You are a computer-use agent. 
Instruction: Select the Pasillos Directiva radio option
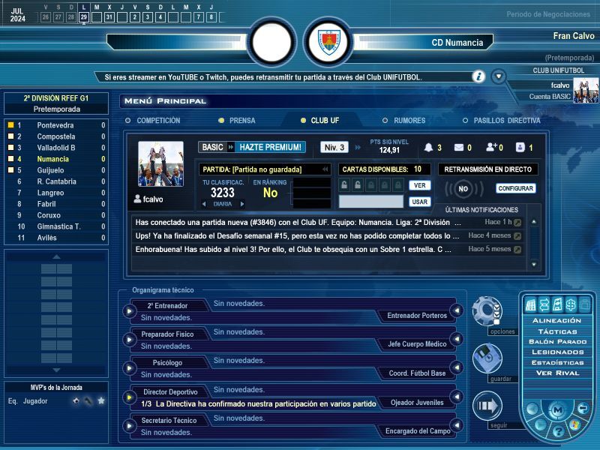click(501, 121)
